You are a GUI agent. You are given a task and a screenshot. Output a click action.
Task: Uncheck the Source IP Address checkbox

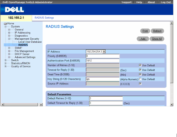click(x=140, y=84)
